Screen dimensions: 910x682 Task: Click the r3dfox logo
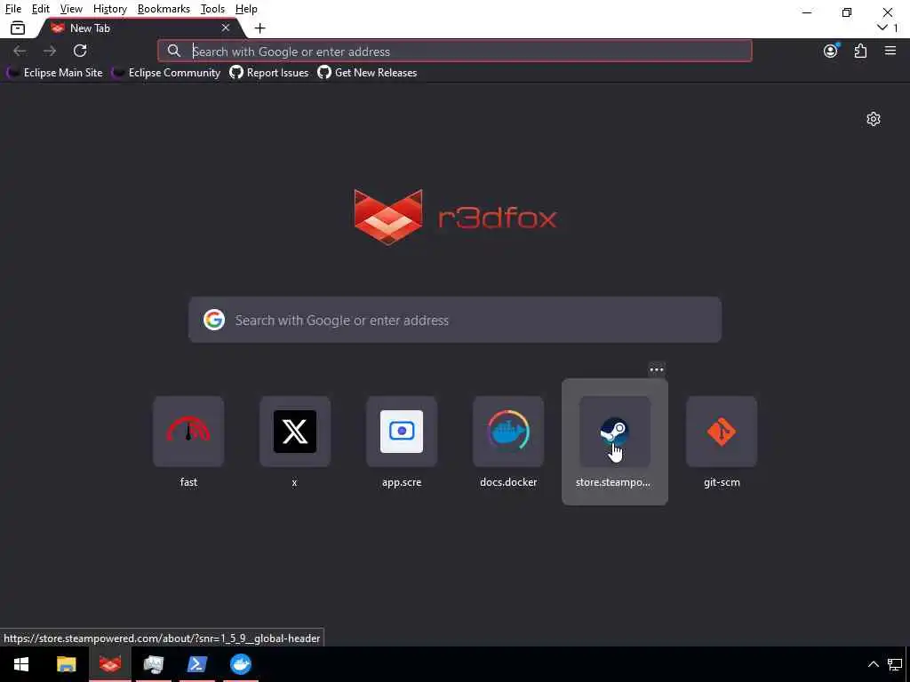(x=456, y=217)
